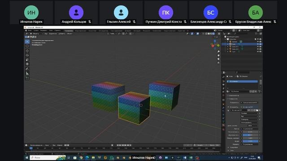Select the Scale tool
The width and height of the screenshot is (287, 161).
pyautogui.click(x=27, y=59)
